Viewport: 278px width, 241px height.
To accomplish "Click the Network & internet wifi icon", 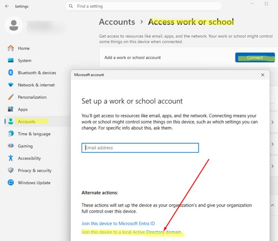I will point(11,85).
